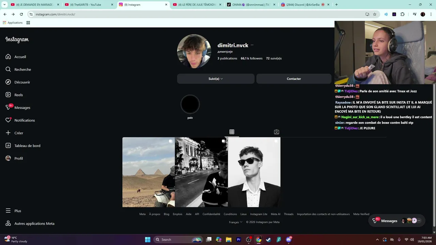Switch to the tagged photos tab

(x=277, y=132)
